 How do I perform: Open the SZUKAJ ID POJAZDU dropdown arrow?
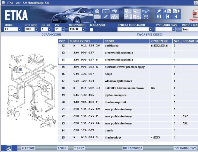[x=150, y=30]
